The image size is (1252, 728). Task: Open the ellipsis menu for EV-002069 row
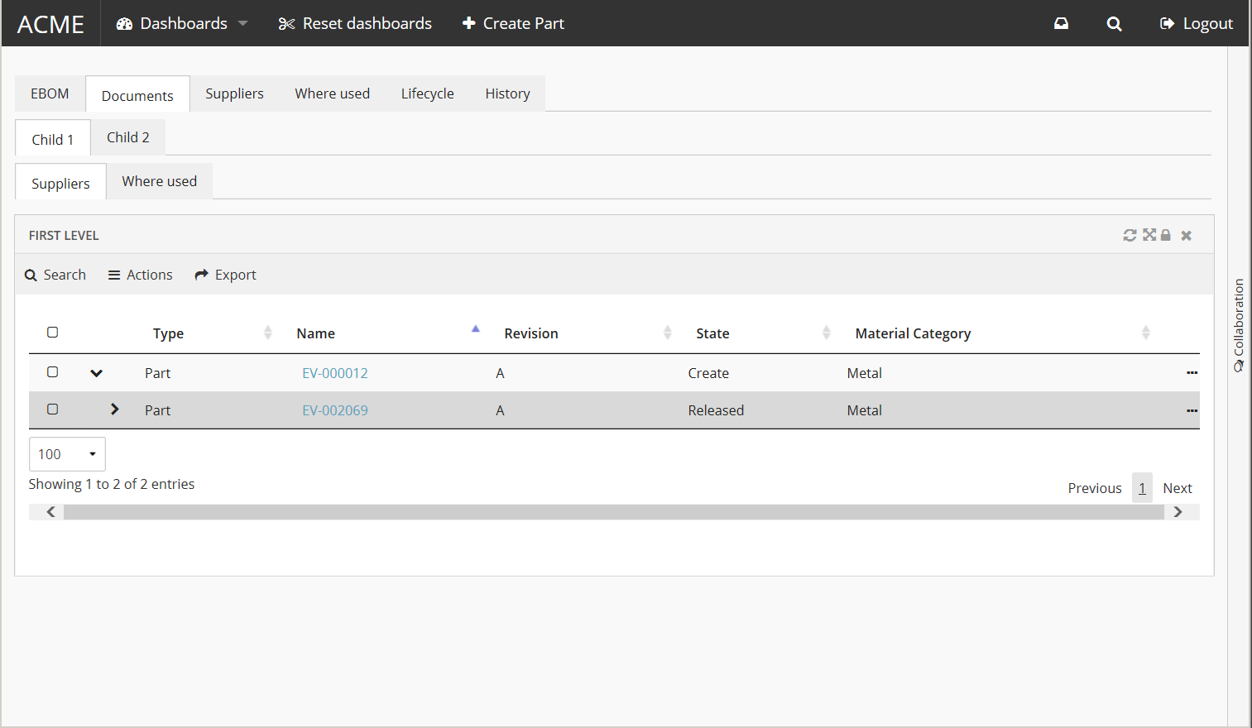click(x=1191, y=410)
